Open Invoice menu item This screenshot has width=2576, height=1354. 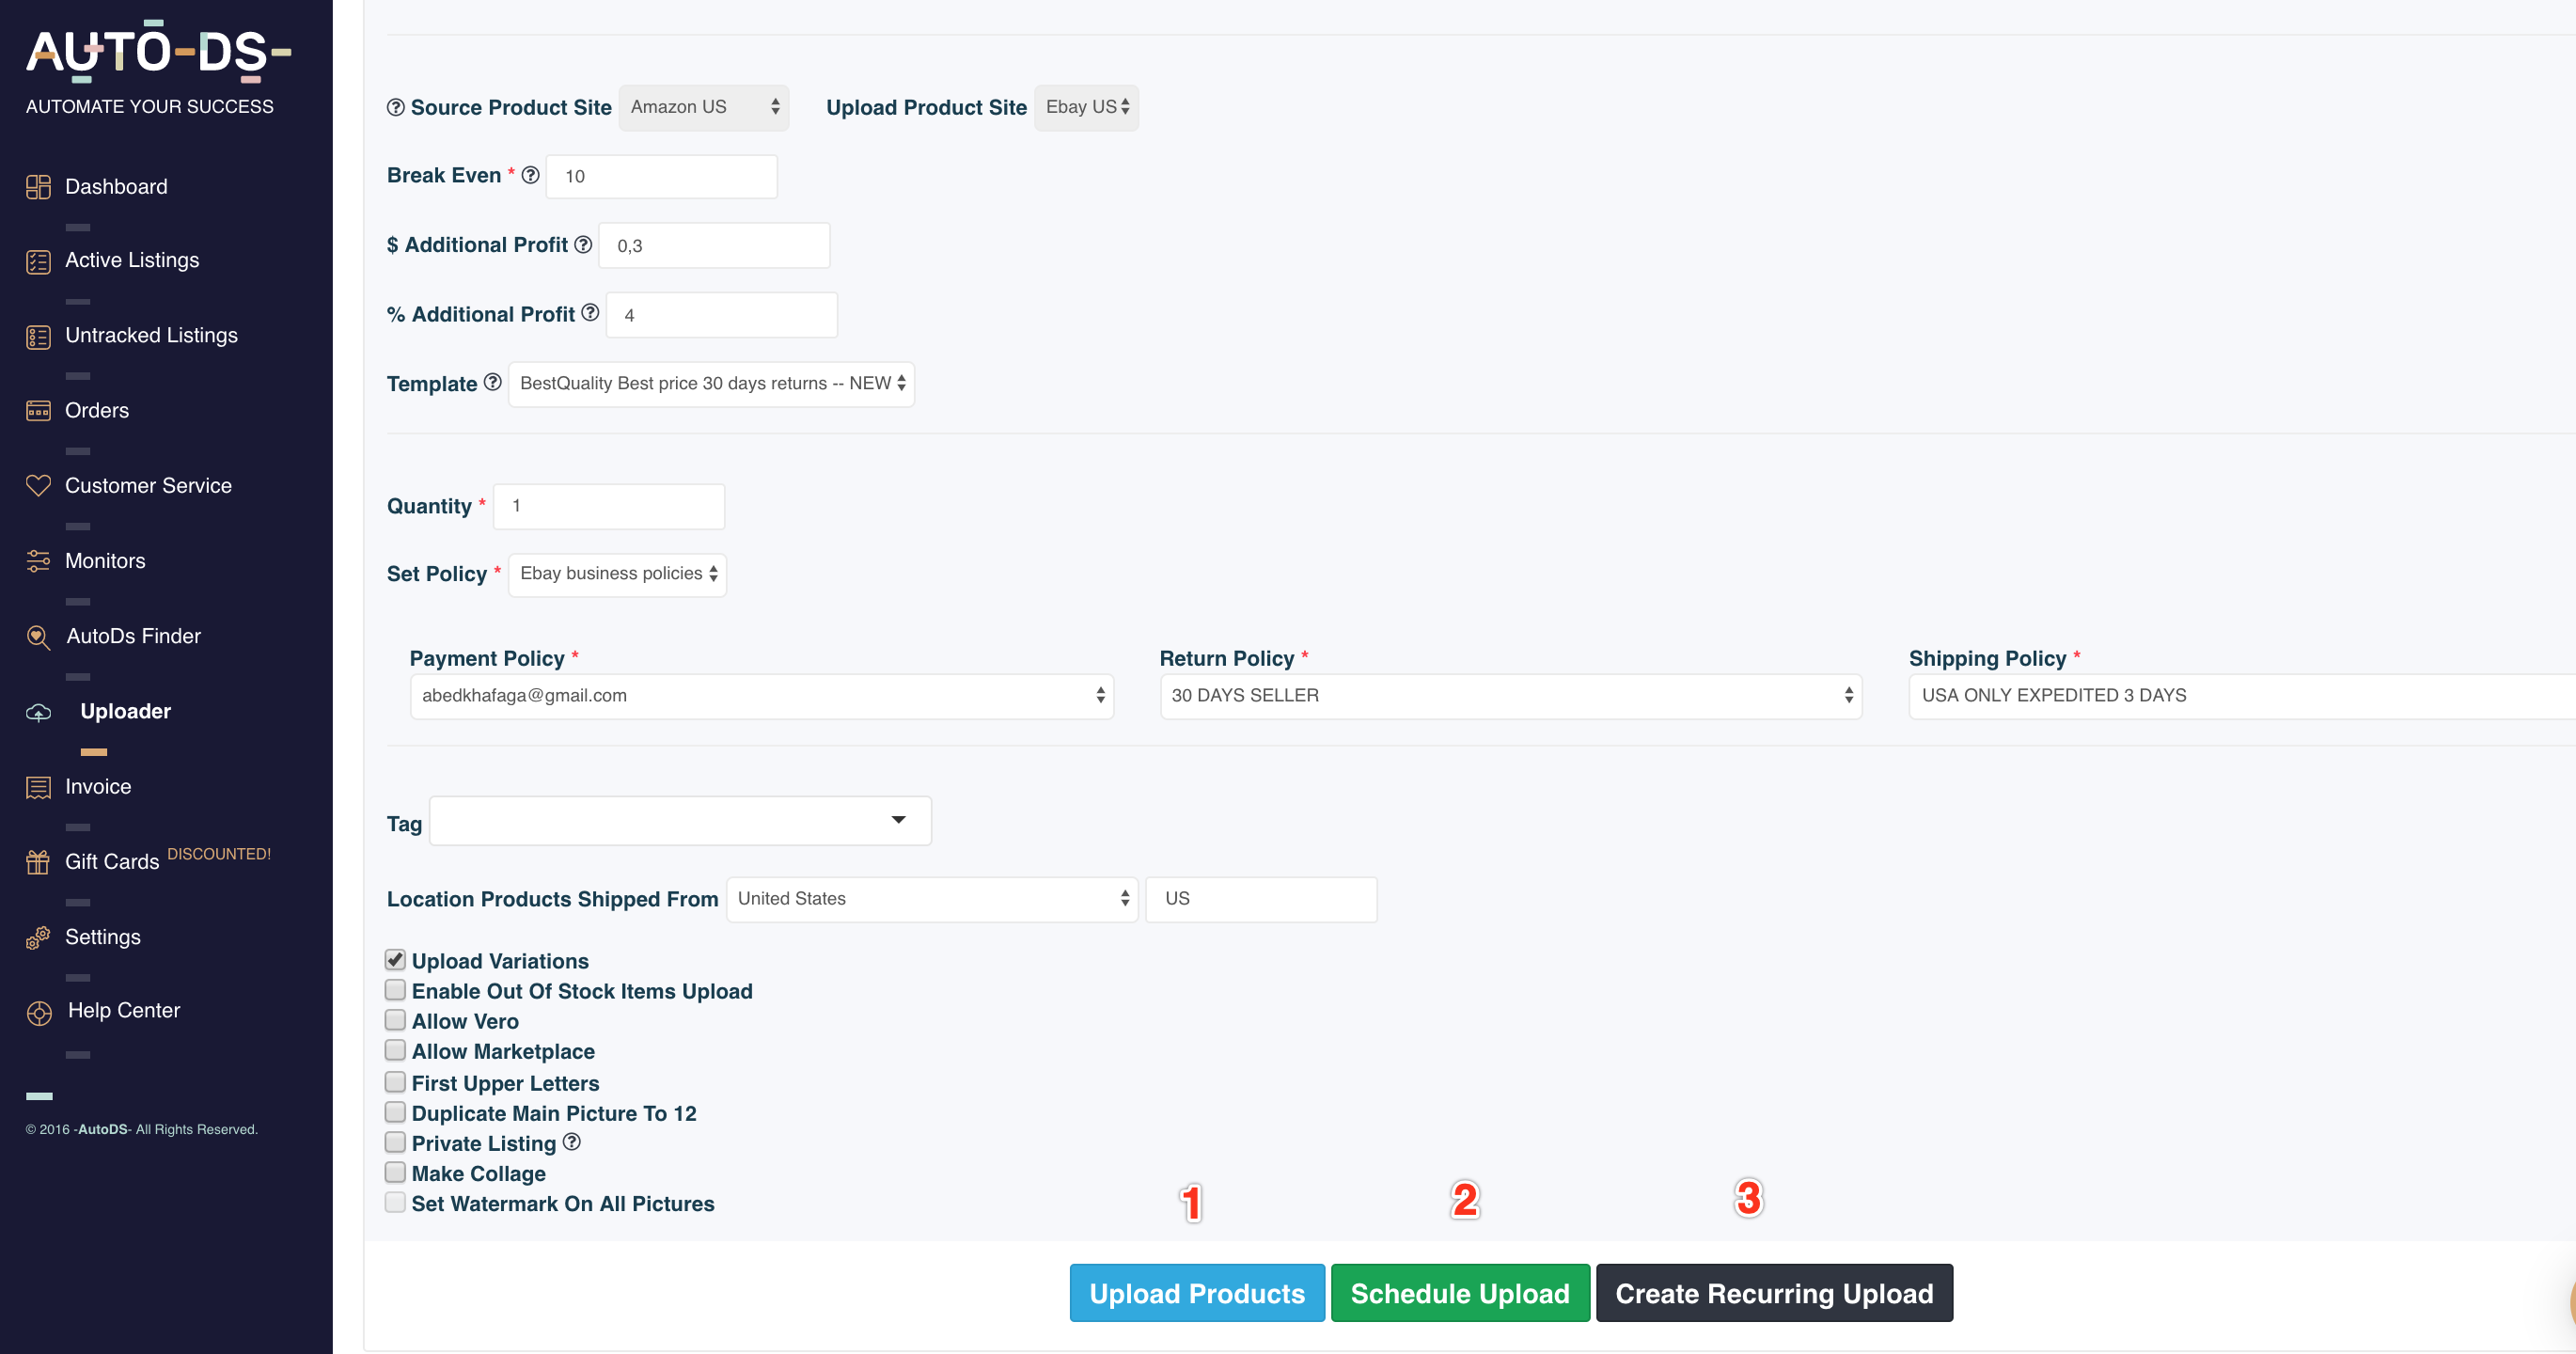point(98,786)
